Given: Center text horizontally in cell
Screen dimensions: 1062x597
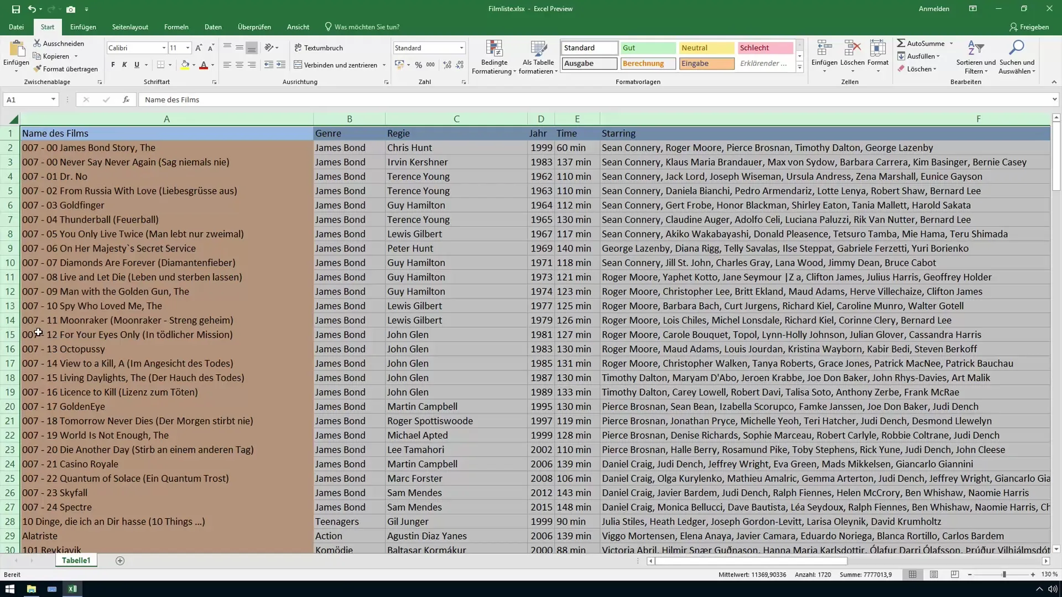Looking at the screenshot, I should click(240, 65).
